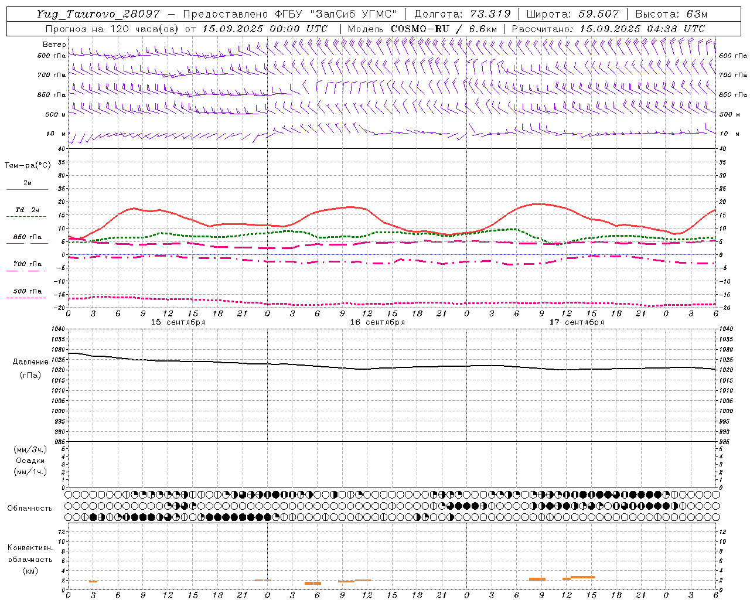The width and height of the screenshot is (750, 600).
Task: Click the 17 сентября date label
Action: 577,322
